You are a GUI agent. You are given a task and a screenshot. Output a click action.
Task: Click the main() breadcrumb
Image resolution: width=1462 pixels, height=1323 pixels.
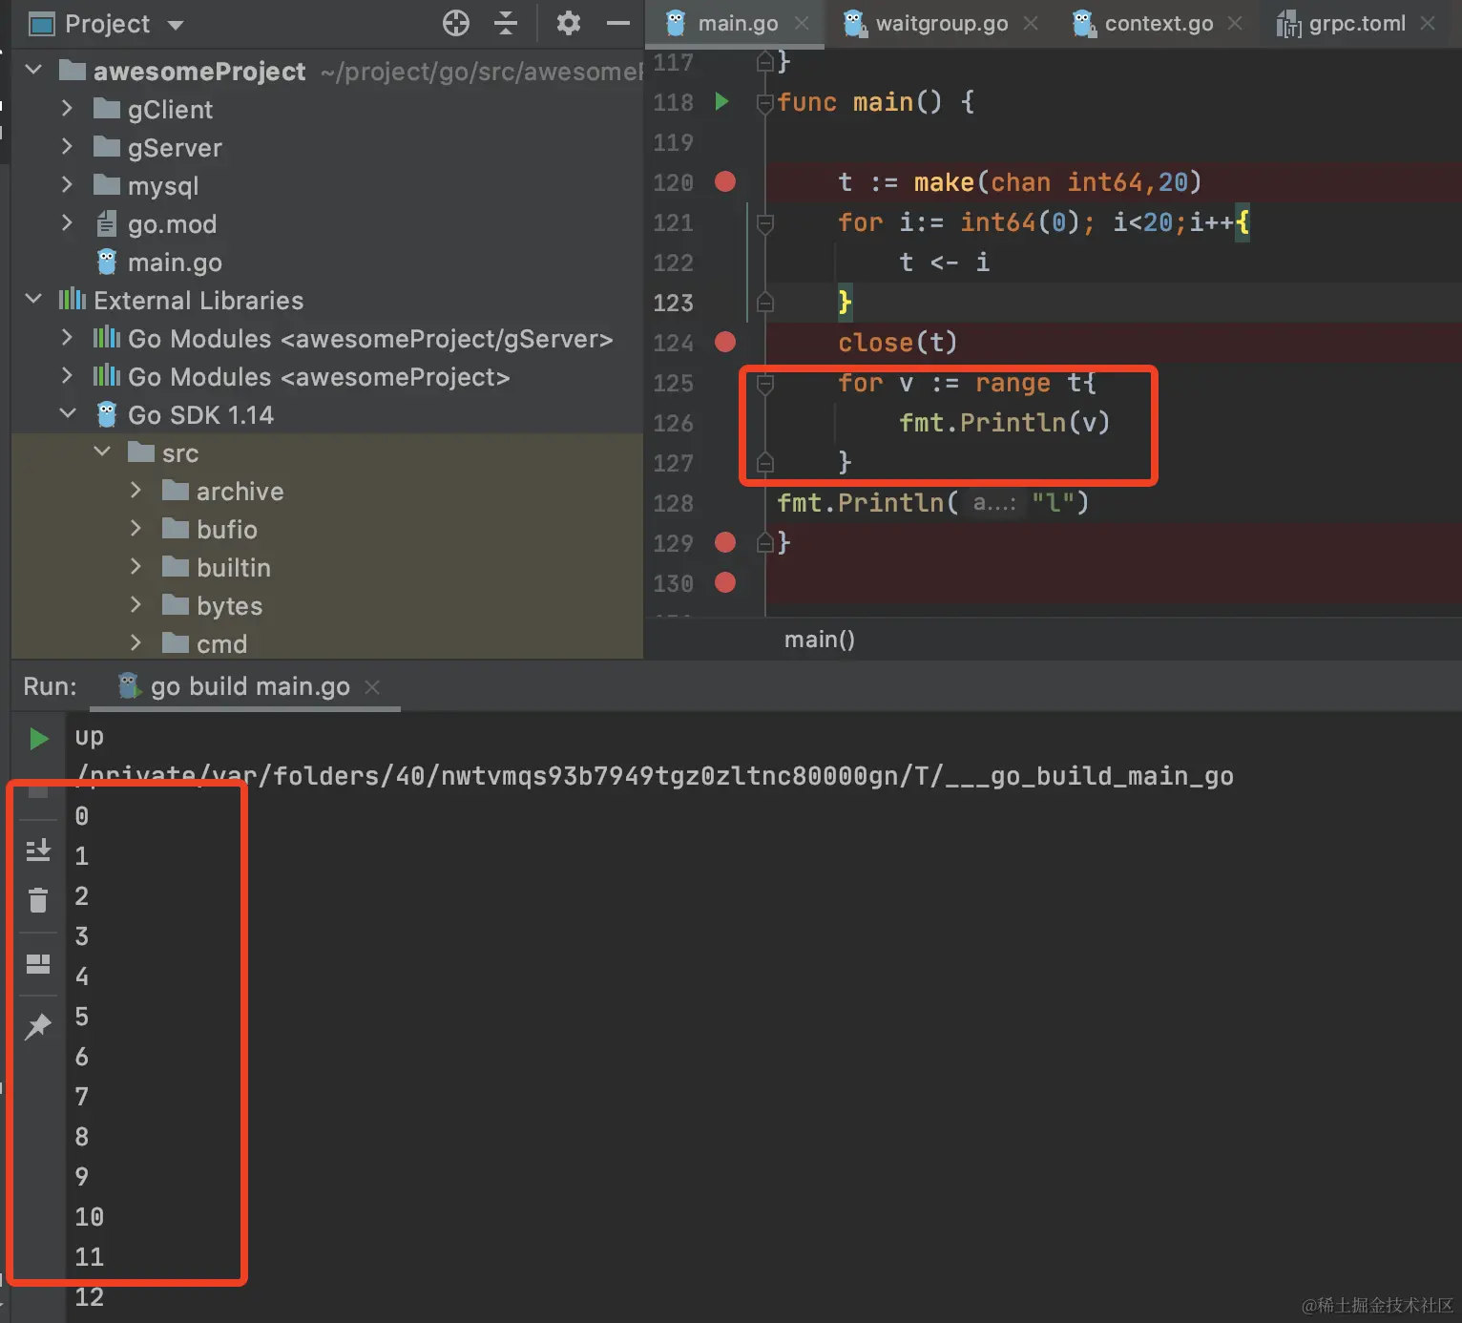820,640
